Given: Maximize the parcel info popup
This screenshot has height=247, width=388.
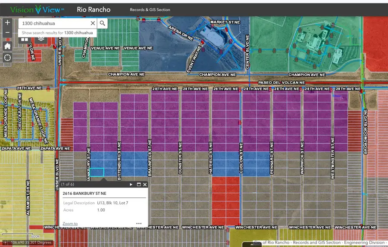Looking at the screenshot, I should click(139, 184).
